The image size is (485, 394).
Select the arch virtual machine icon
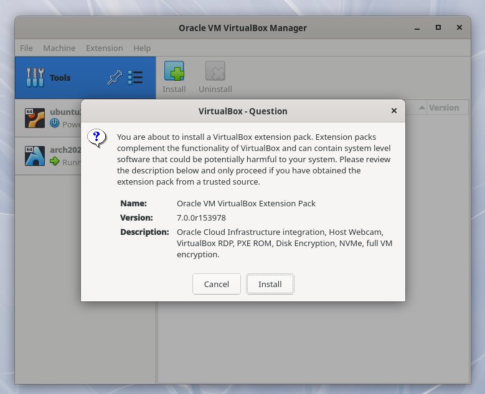point(35,156)
